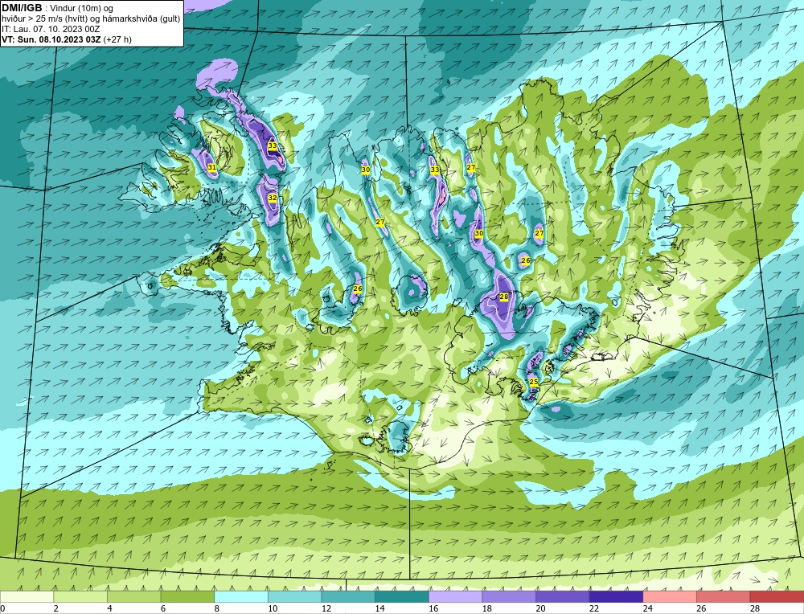Click the 8–10 m/s light cyan legend swatch
The image size is (804, 614).
tap(241, 596)
